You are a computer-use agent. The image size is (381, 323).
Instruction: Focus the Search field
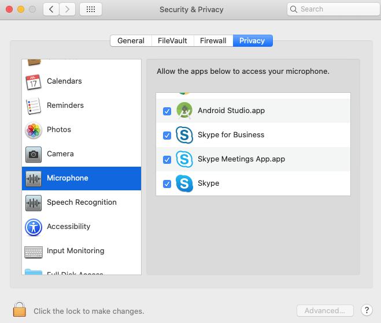333,9
